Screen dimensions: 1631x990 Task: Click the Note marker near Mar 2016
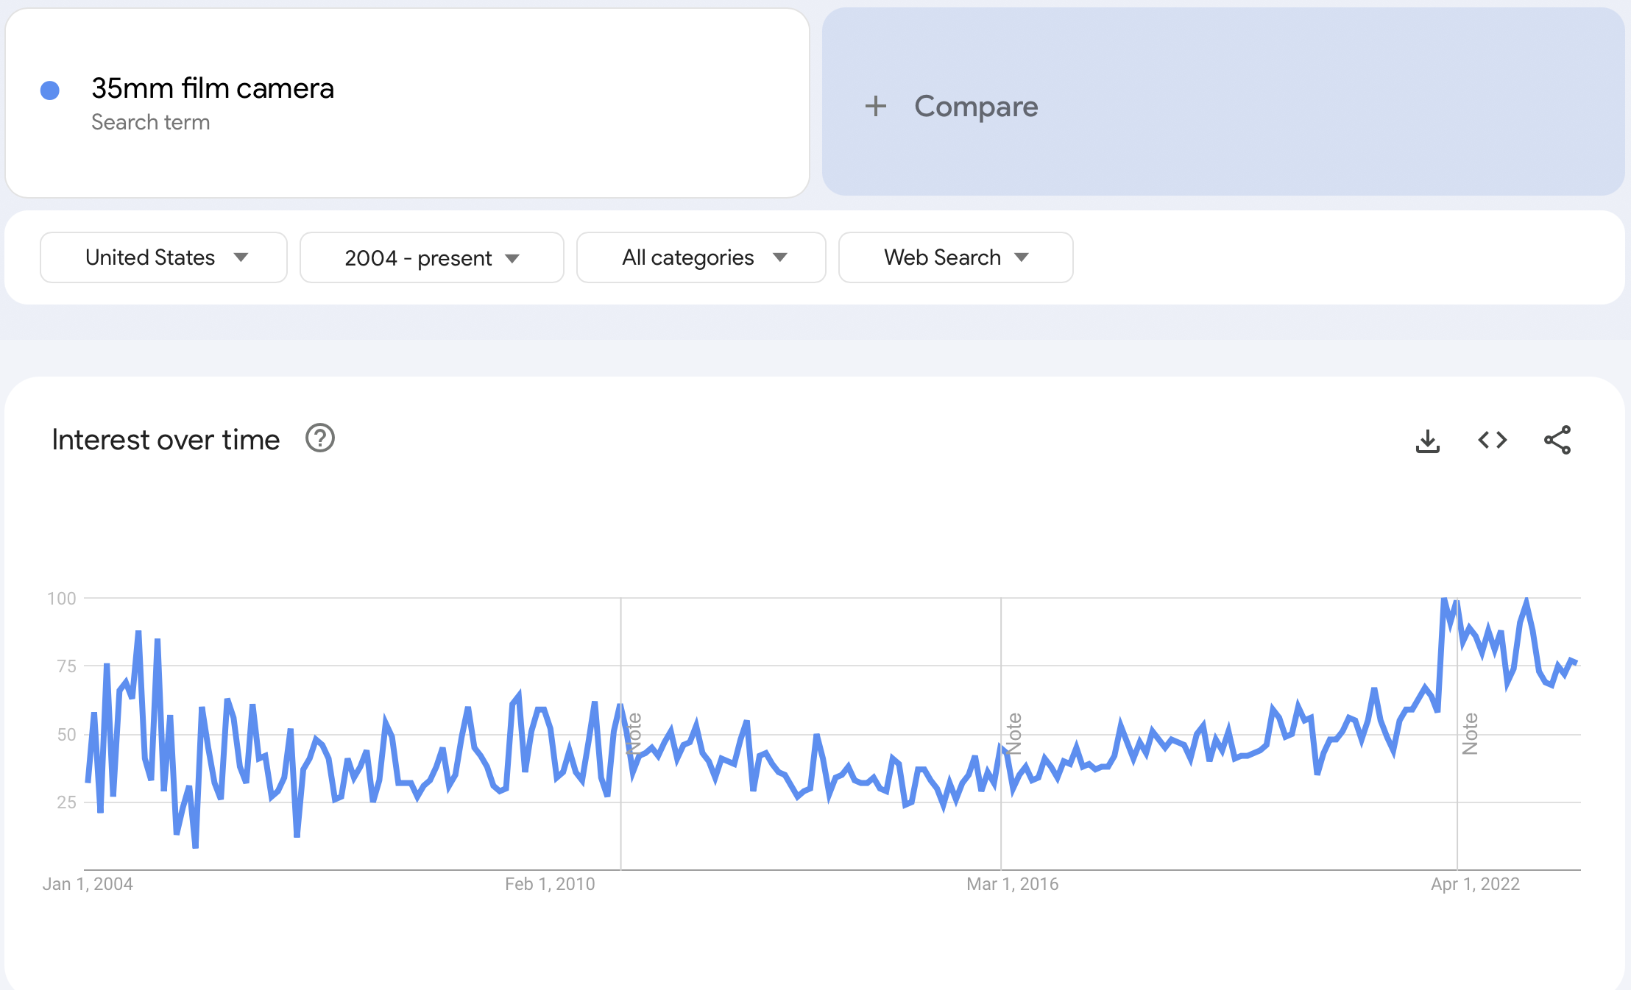click(1014, 733)
